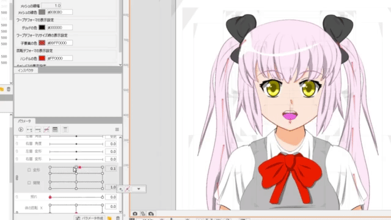391x220 pixels.
Task: Click the greyed list icon in Parameter toolbar
Action: [65, 130]
